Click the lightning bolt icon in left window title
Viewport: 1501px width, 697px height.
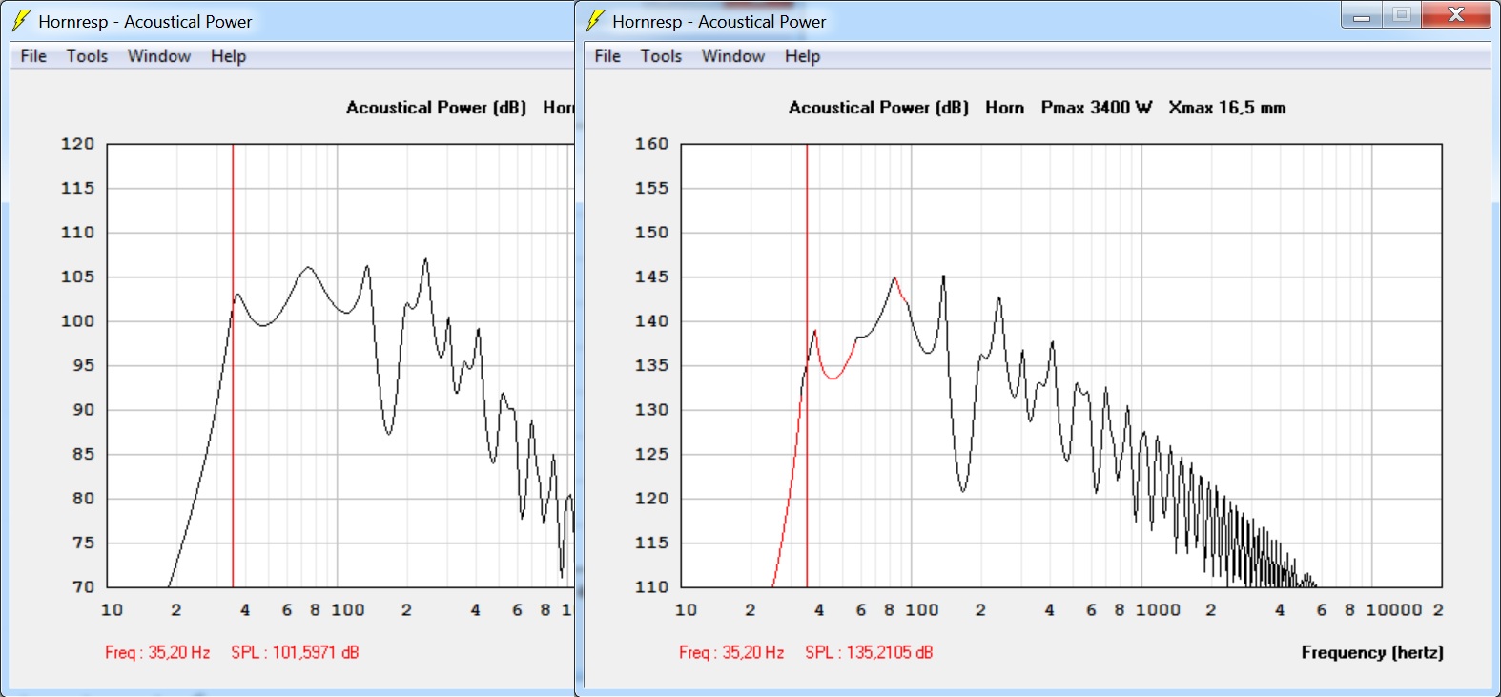[21, 20]
